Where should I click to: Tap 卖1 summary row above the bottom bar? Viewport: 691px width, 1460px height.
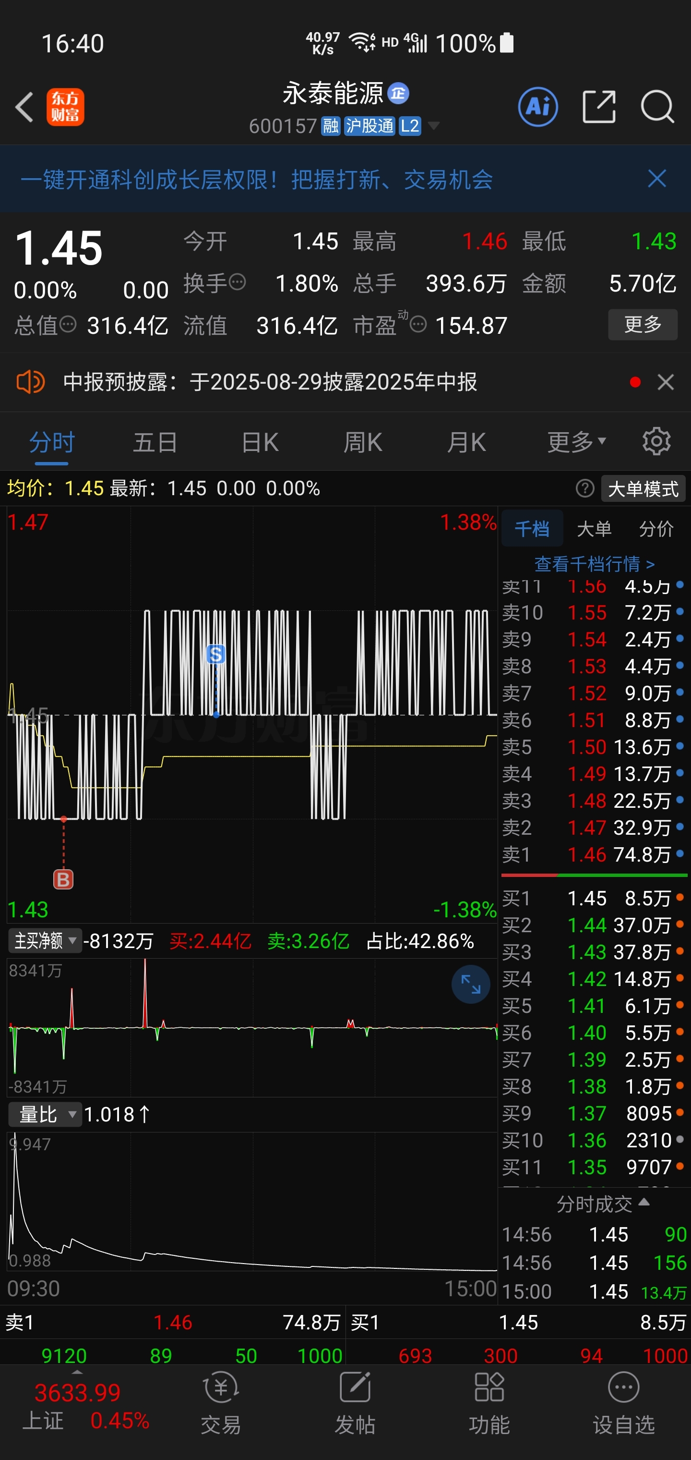(173, 1322)
